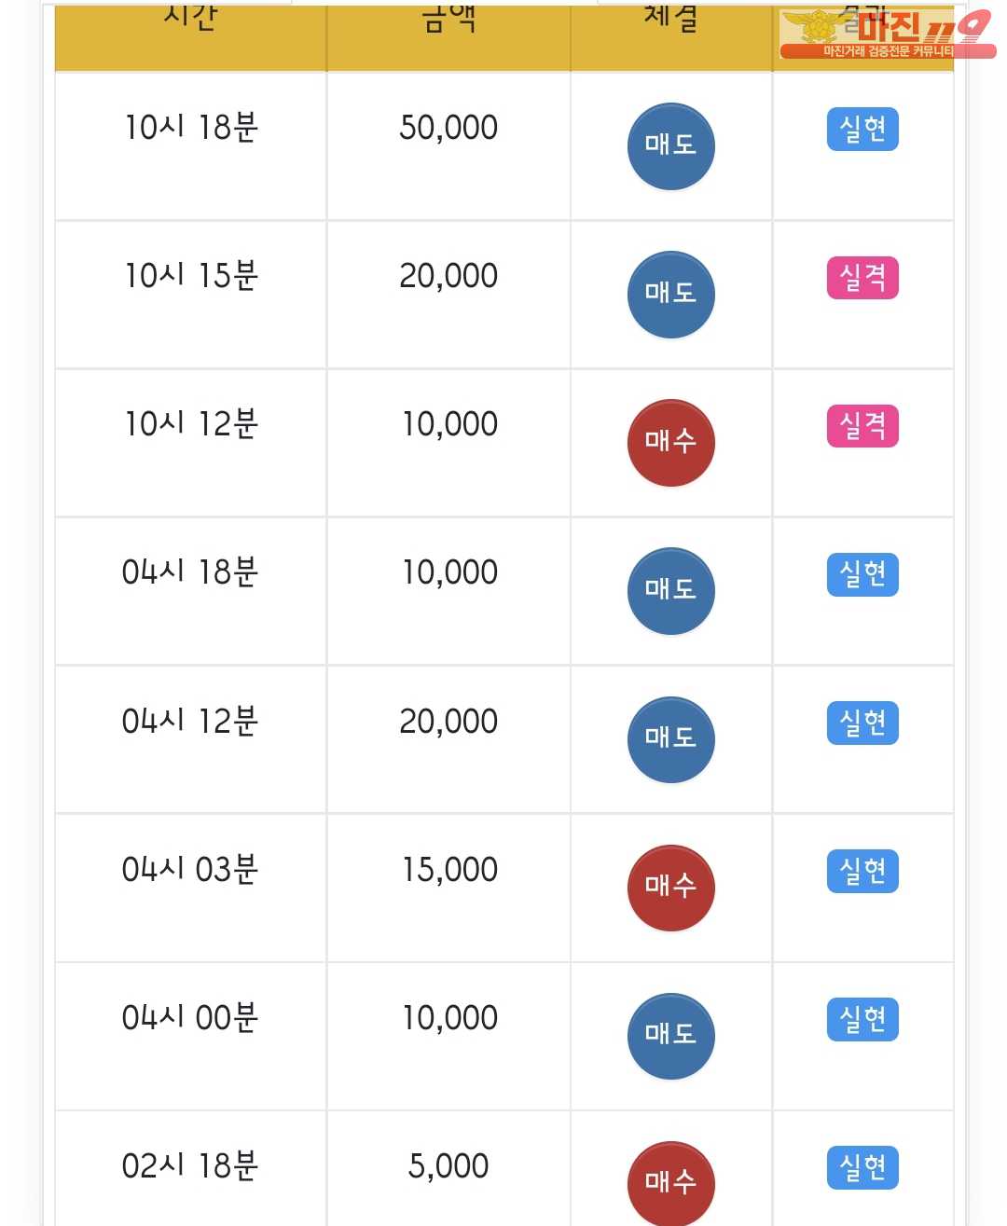Click the 실현 badge in the 04시 18분 row
This screenshot has width=1007, height=1226.
(x=862, y=573)
